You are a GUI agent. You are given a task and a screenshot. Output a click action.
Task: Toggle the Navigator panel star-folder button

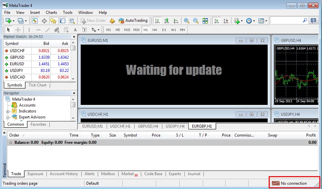point(53,20)
